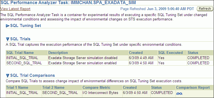Click the Created header in comparisons table
Image resolution: width=214 pixels, height=98 pixels.
coord(130,87)
